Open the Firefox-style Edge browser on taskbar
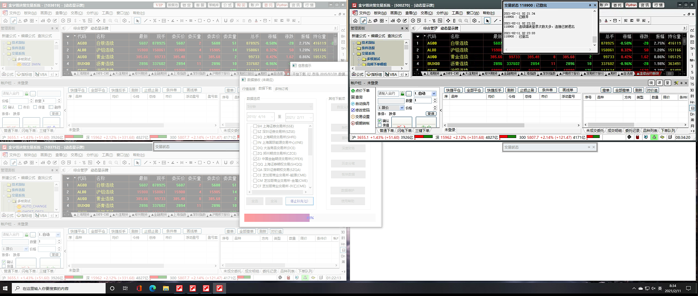 (x=152, y=288)
